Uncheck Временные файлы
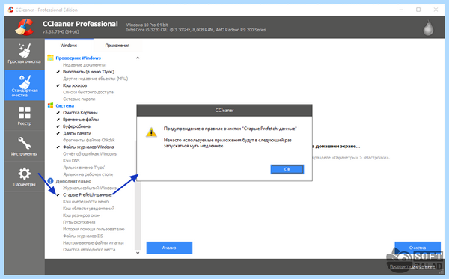The height and width of the screenshot is (279, 449). (x=58, y=120)
